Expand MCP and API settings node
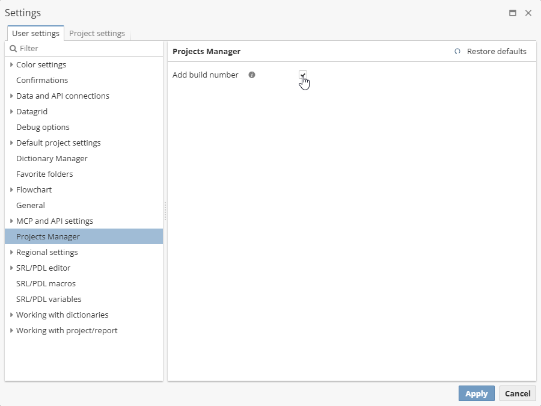The image size is (541, 406). click(11, 221)
